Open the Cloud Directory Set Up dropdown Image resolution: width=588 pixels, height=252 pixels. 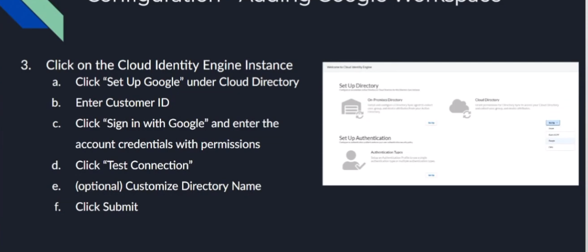[553, 122]
